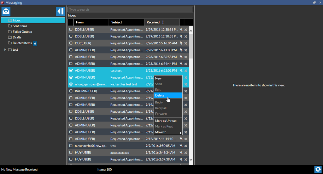The width and height of the screenshot is (323, 174).
Task: Click attachment icon on DUC(USER) message row
Action: [x=181, y=43]
